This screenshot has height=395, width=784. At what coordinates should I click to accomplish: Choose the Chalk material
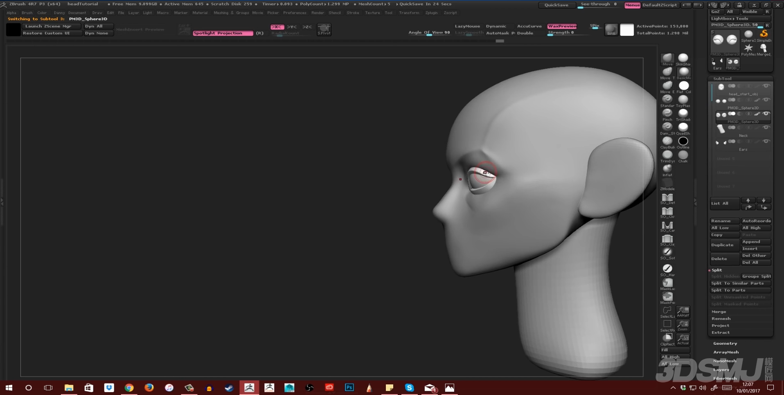683,155
